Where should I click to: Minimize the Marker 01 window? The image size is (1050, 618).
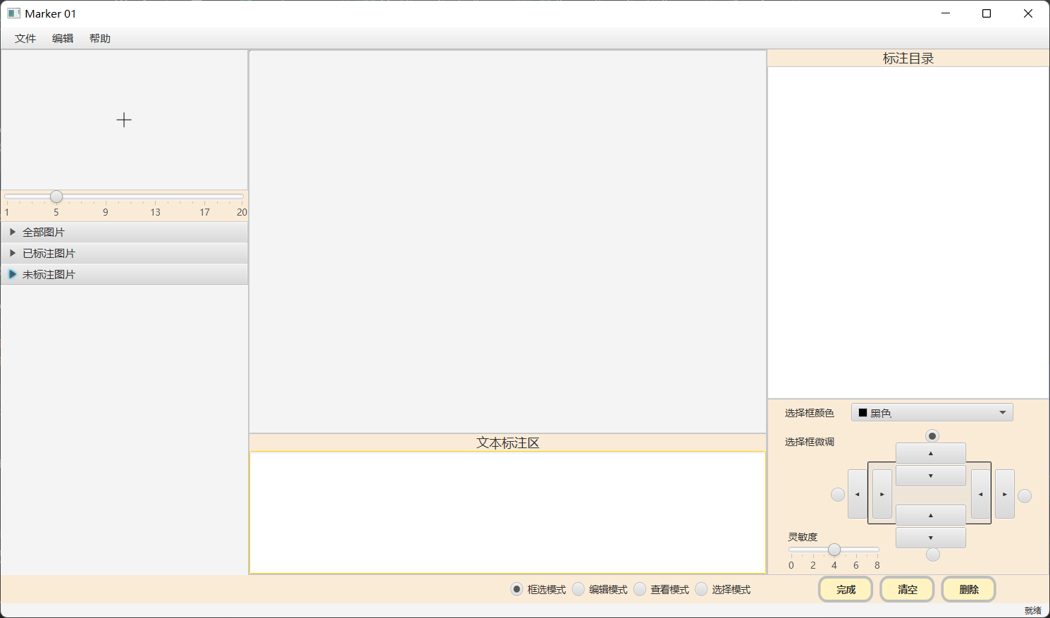tap(946, 13)
